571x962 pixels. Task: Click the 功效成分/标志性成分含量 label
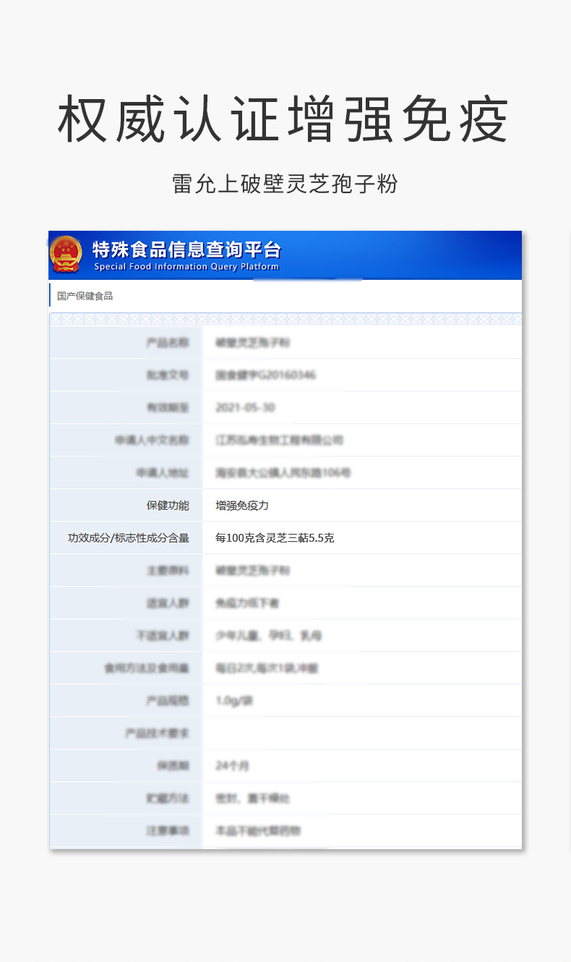[129, 538]
